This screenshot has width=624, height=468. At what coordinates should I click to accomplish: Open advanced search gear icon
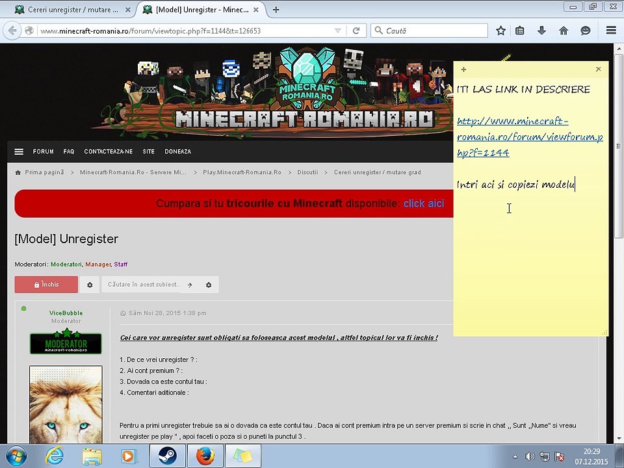(209, 285)
